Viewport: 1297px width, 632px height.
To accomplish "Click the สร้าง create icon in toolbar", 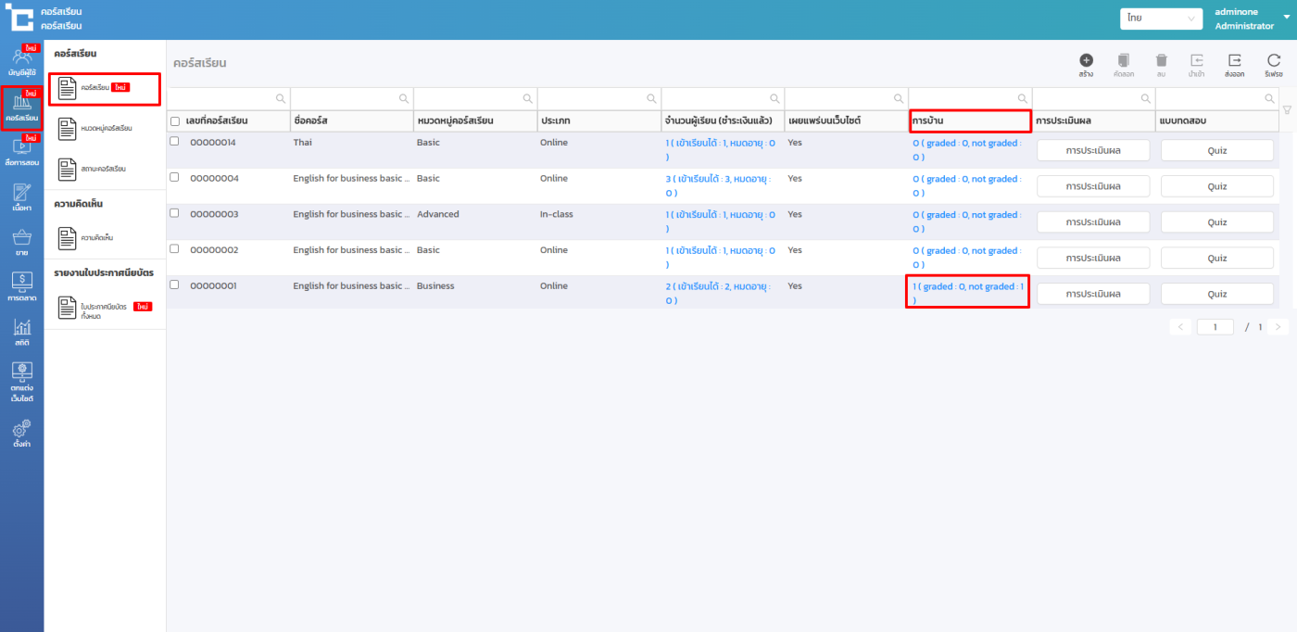I will [1086, 61].
